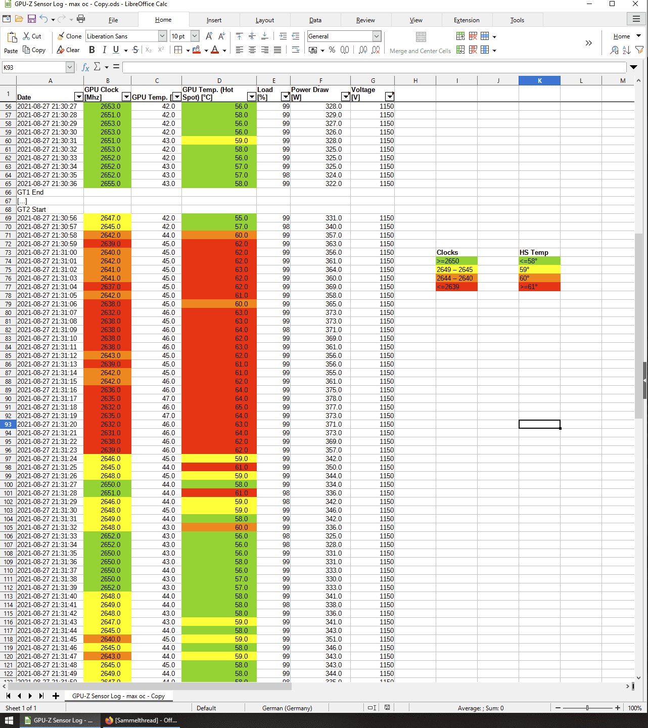Open GPU Clock column filter dropdown
The height and width of the screenshot is (728, 648).
(x=126, y=97)
